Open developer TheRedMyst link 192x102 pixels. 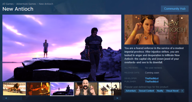152,78
